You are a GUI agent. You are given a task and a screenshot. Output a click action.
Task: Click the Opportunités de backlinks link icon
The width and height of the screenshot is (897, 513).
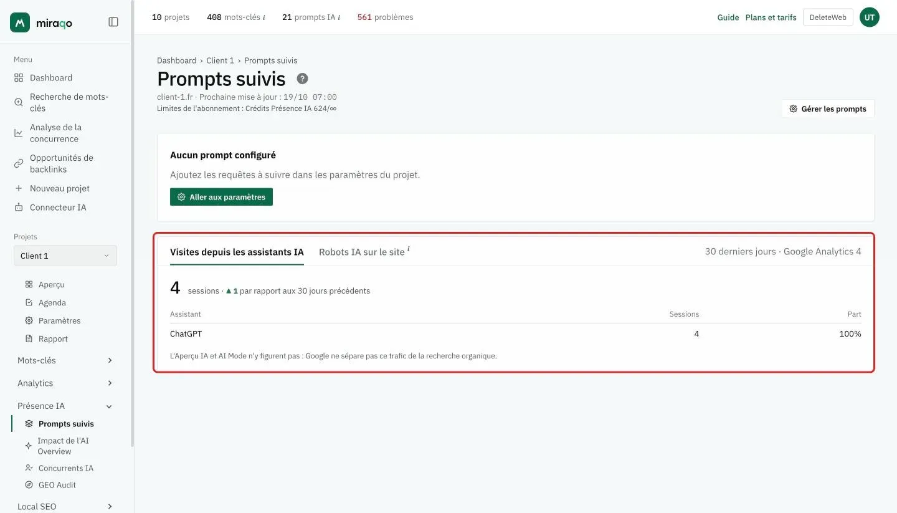click(x=19, y=163)
